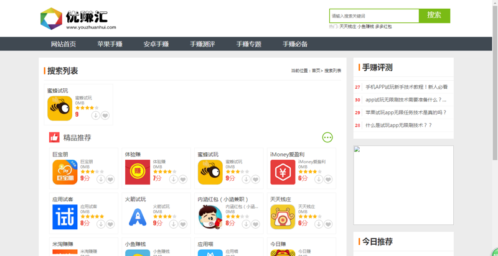Viewport: 498px width, 256px height.
Task: Open the 巨宝朋 card title
Action: coord(60,154)
